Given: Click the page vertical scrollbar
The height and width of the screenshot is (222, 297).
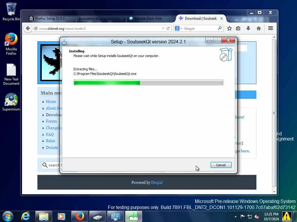Looking at the screenshot, I should coord(274,113).
